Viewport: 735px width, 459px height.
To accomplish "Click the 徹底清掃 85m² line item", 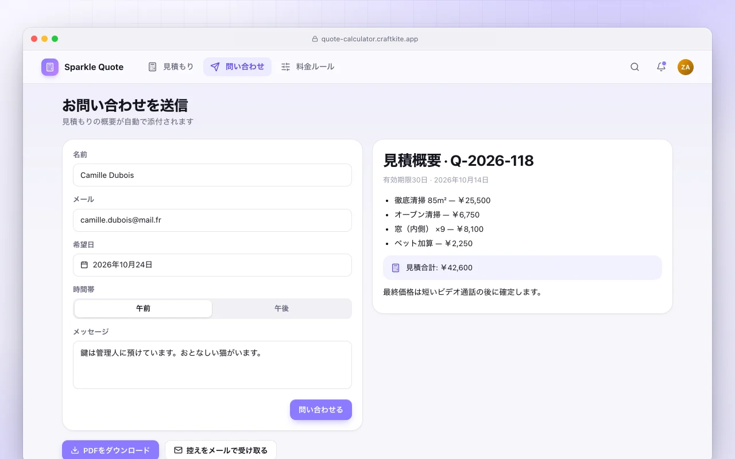I will point(442,201).
